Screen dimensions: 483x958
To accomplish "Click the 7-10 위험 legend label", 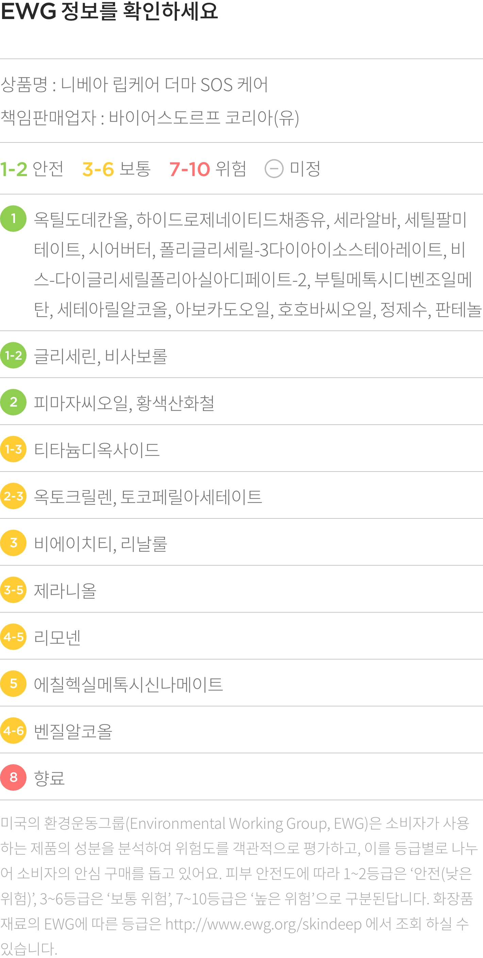I will 207,169.
